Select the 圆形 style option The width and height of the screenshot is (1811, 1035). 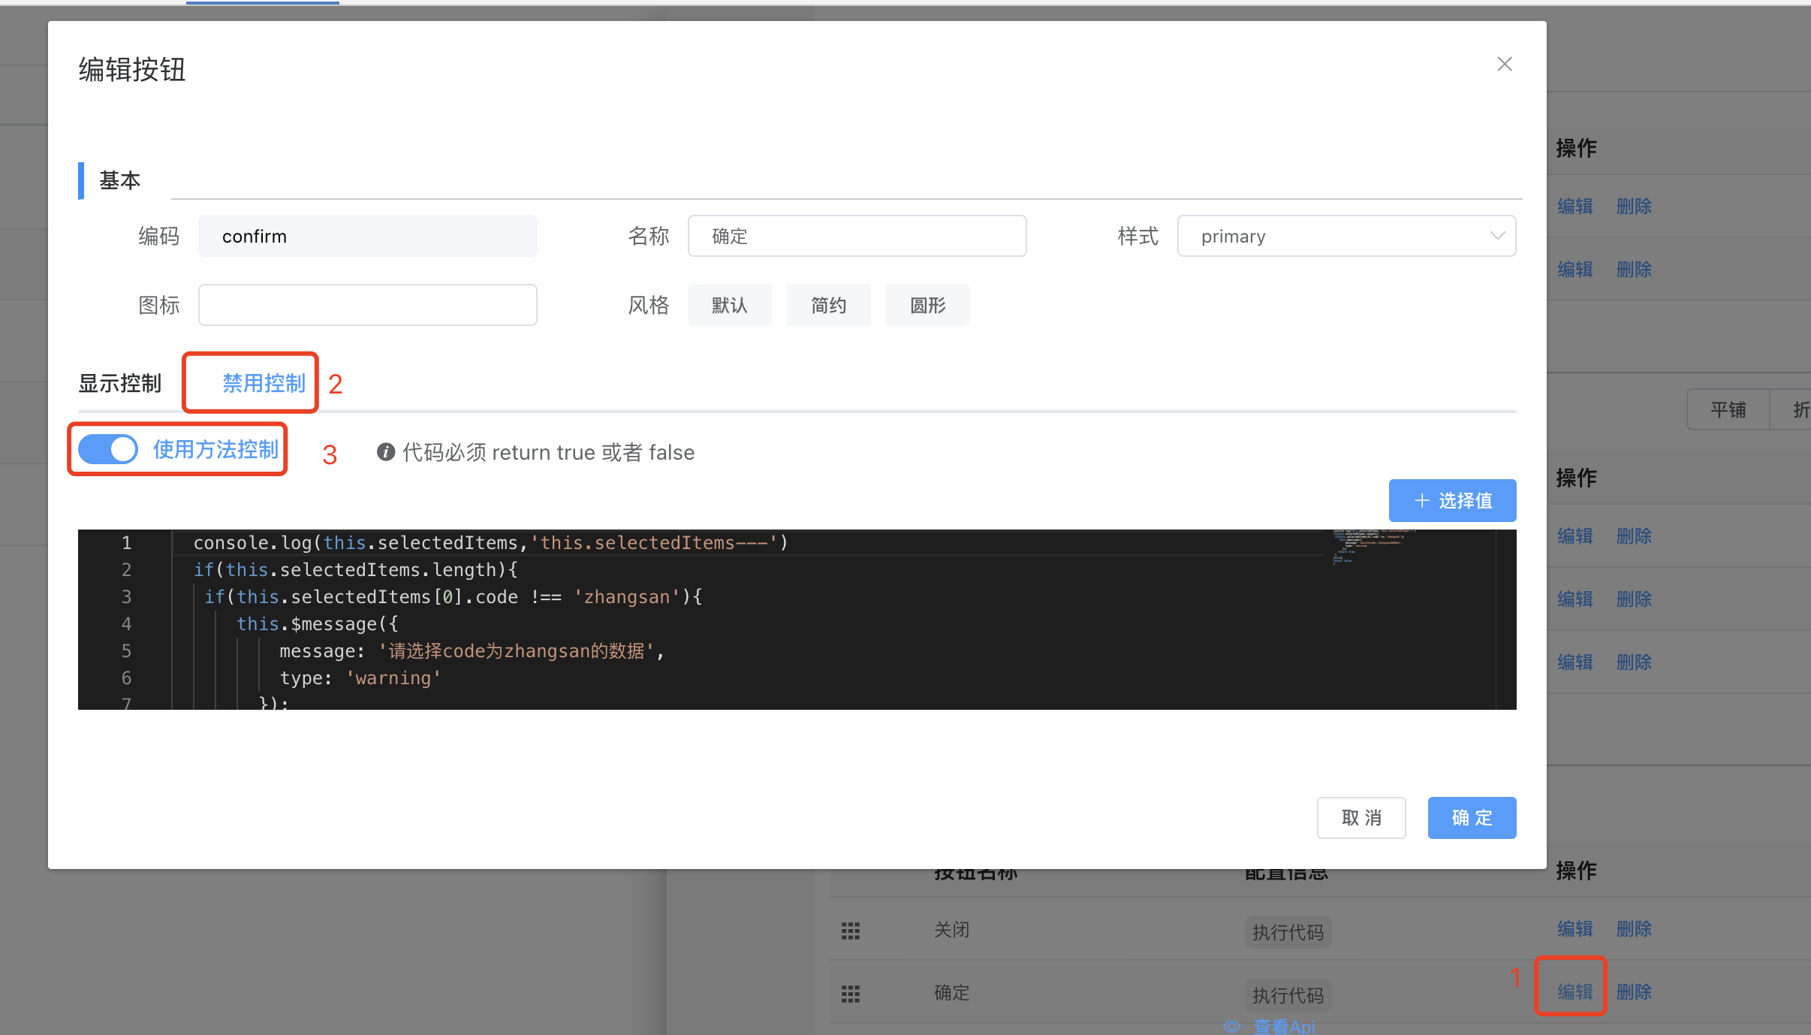tap(927, 305)
